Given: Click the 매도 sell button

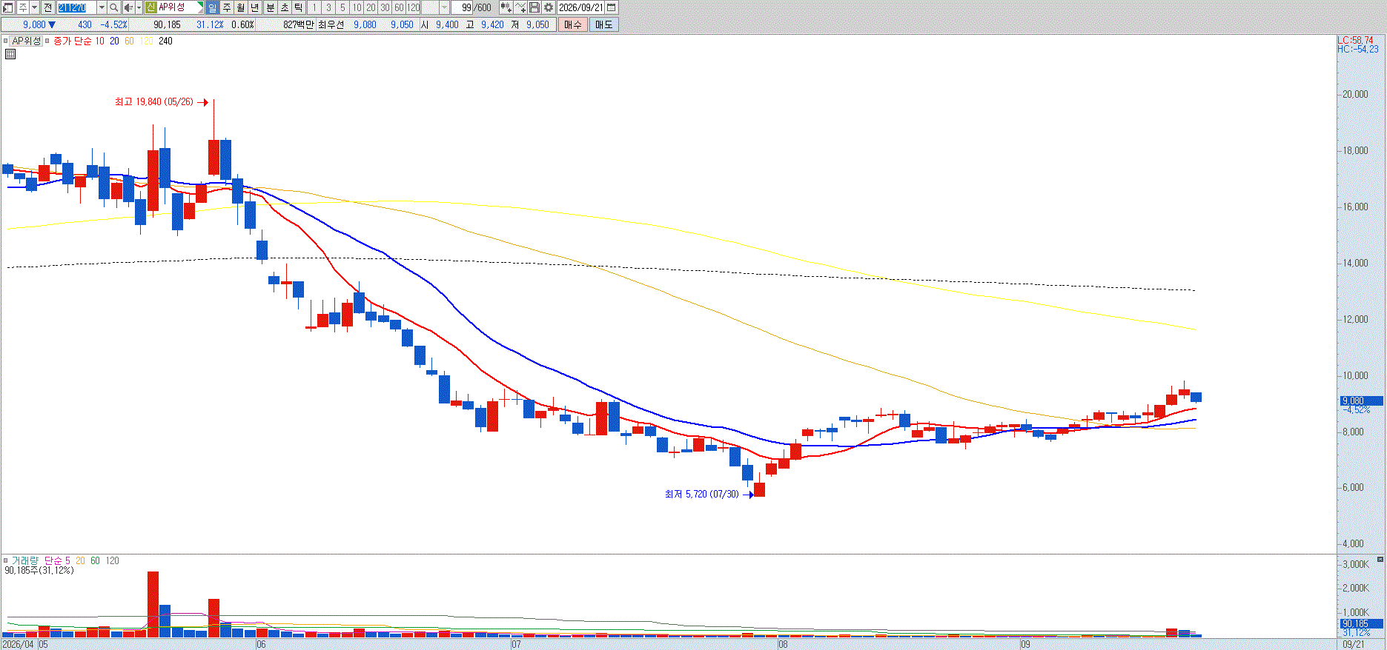Looking at the screenshot, I should [603, 24].
